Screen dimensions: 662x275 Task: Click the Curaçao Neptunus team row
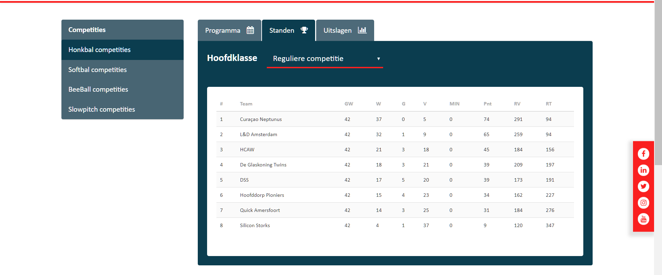pyautogui.click(x=395, y=119)
